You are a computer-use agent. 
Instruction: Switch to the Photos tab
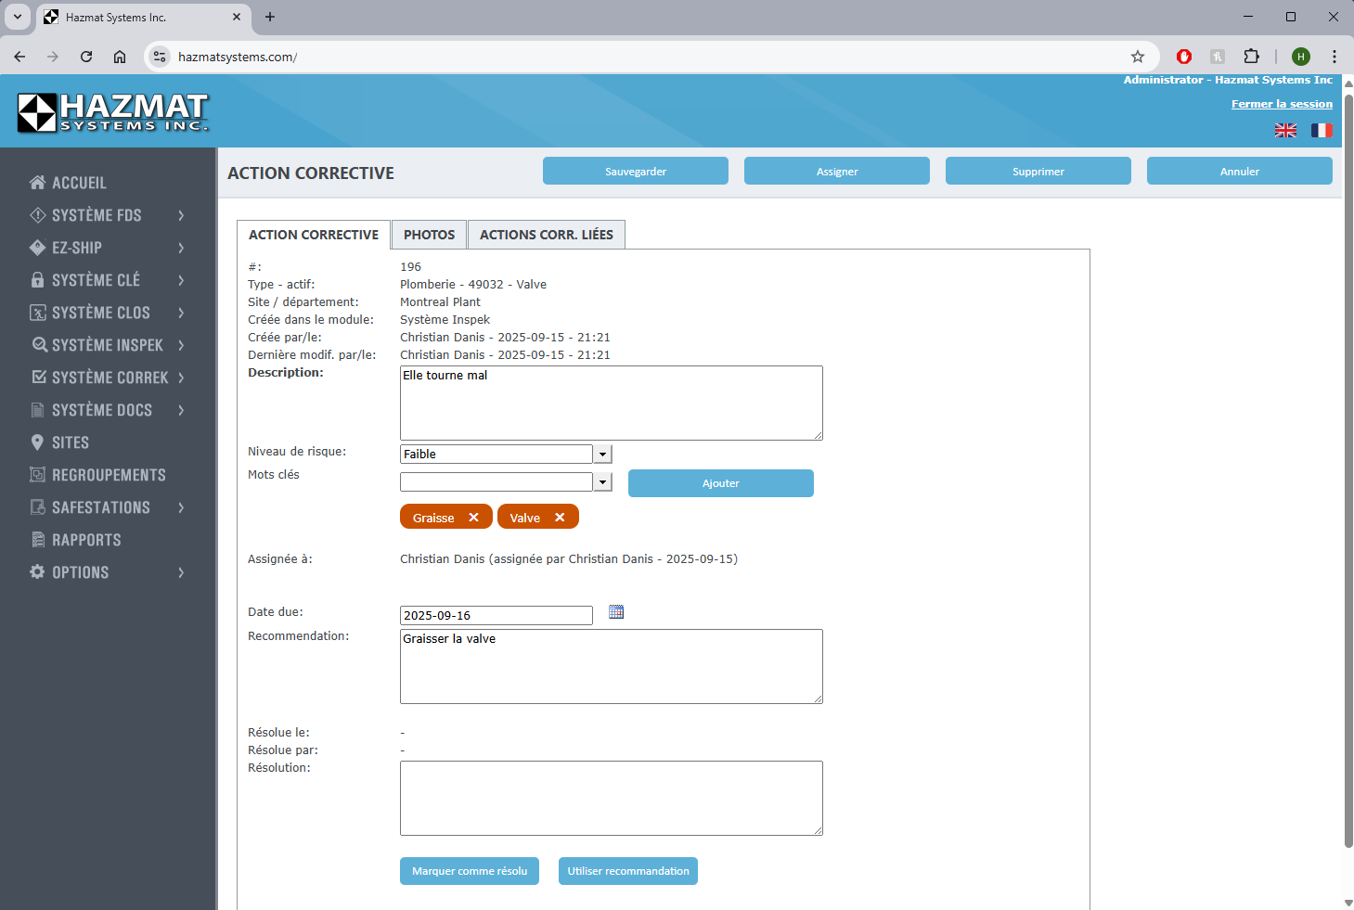[x=429, y=235]
